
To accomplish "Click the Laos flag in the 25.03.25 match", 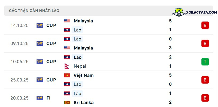I will point(67,84).
